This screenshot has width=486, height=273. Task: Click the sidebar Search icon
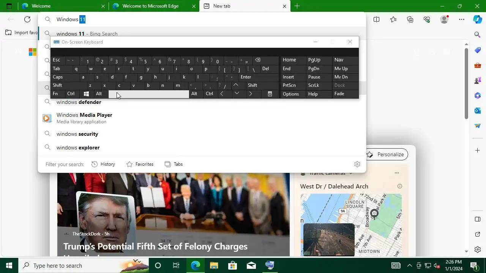tap(478, 35)
